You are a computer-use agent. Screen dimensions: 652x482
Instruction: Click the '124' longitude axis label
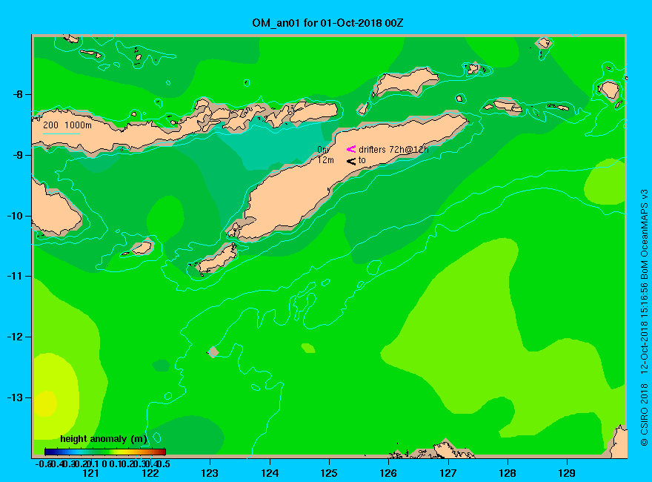[x=270, y=473]
